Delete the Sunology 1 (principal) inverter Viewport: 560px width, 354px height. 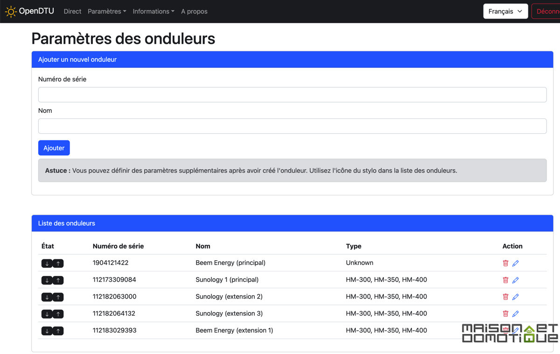pyautogui.click(x=505, y=280)
